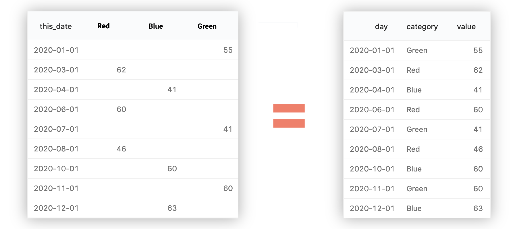
Task: Click the 41 in the 2020-04-01 Blue cell
Action: (172, 90)
